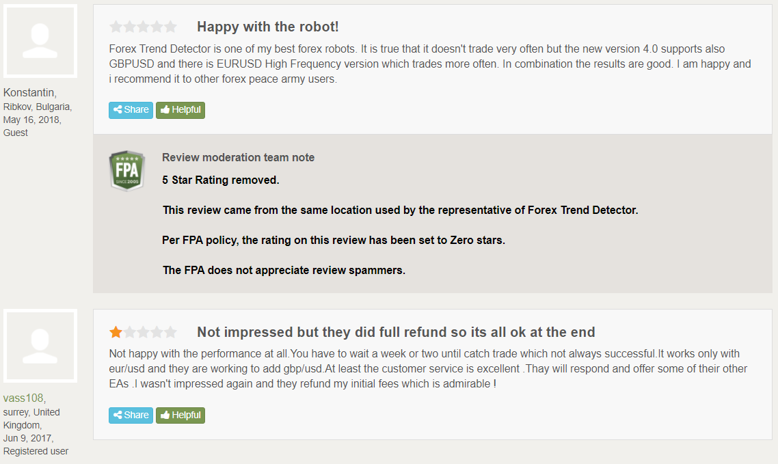Click the share icon on Konstantin's review

click(x=118, y=109)
